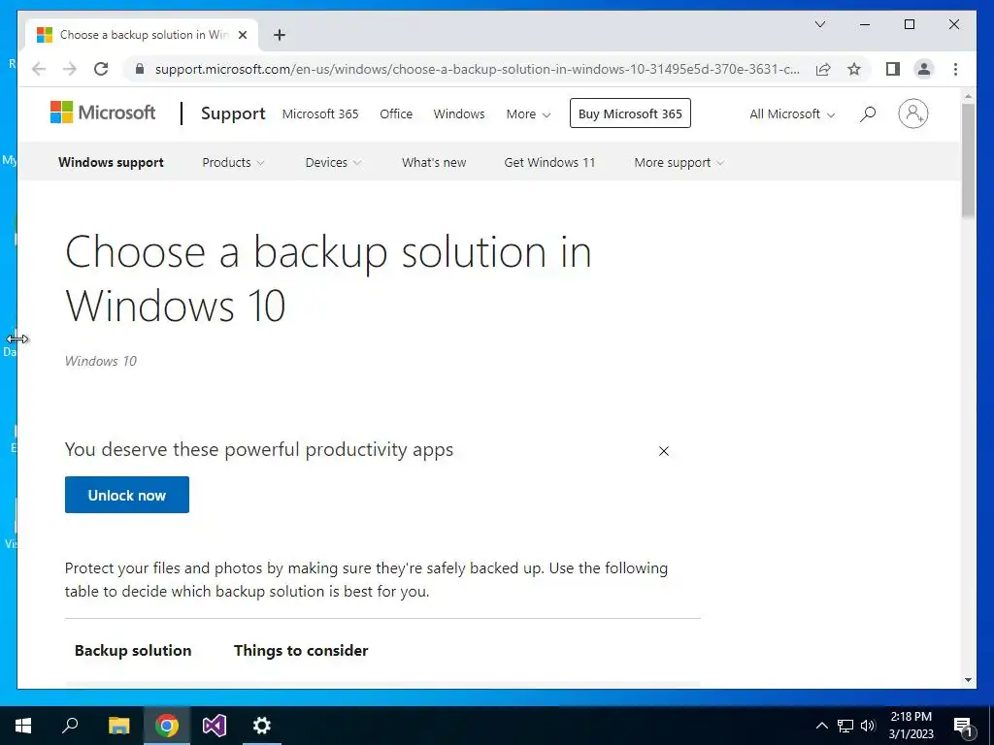994x745 pixels.
Task: Expand the Products dropdown
Action: (x=233, y=163)
